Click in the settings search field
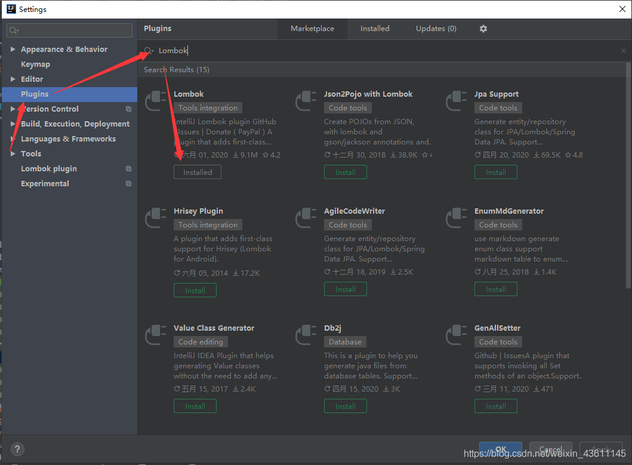This screenshot has width=632, height=465. tap(69, 30)
